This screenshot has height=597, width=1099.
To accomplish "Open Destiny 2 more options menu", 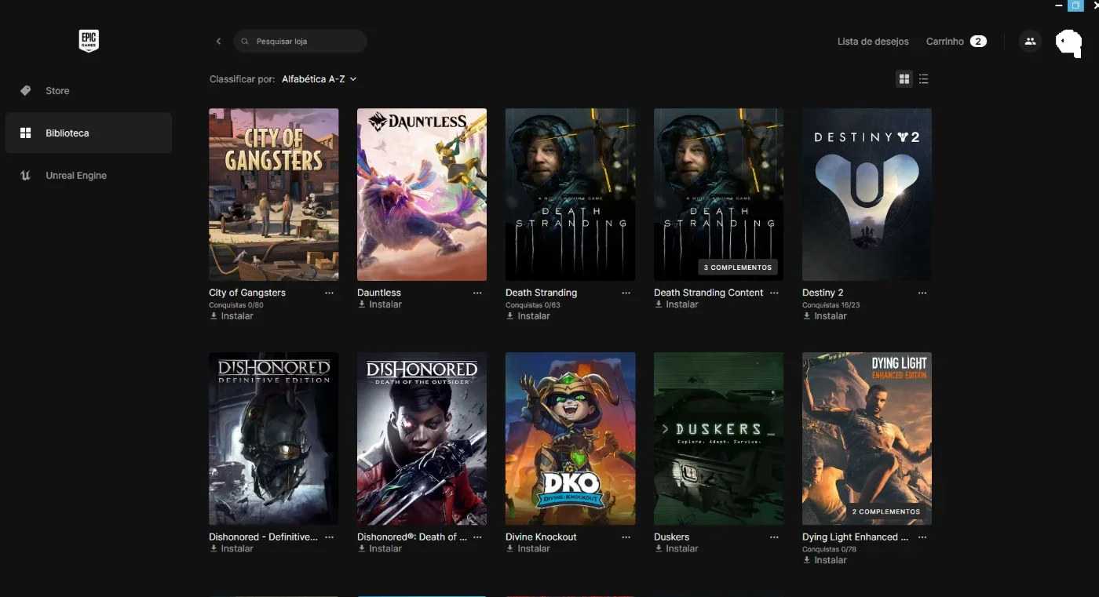I will pyautogui.click(x=922, y=293).
